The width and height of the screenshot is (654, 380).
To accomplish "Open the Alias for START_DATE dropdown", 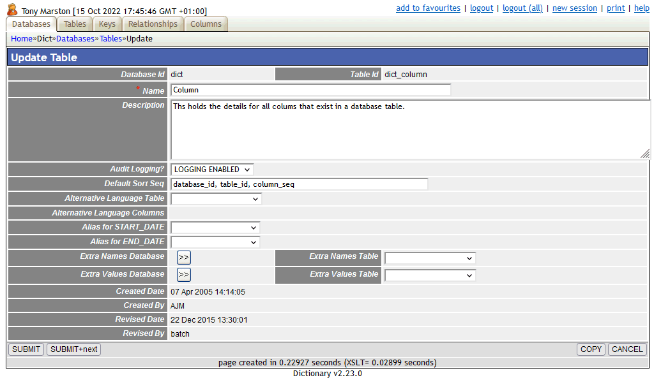I will 215,227.
